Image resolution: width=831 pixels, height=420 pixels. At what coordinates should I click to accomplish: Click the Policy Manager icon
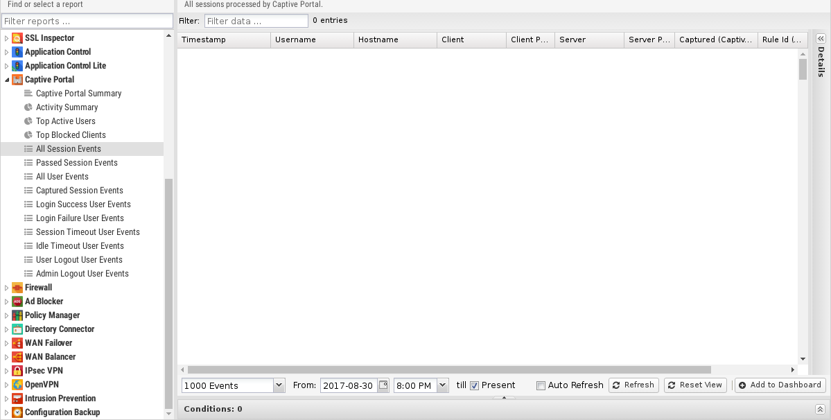click(x=17, y=315)
